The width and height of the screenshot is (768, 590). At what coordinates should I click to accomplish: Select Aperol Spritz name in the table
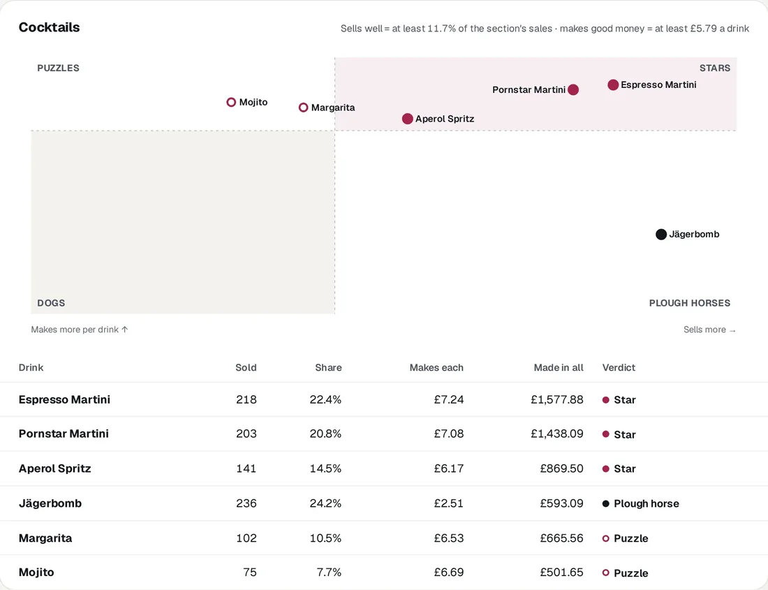point(55,469)
